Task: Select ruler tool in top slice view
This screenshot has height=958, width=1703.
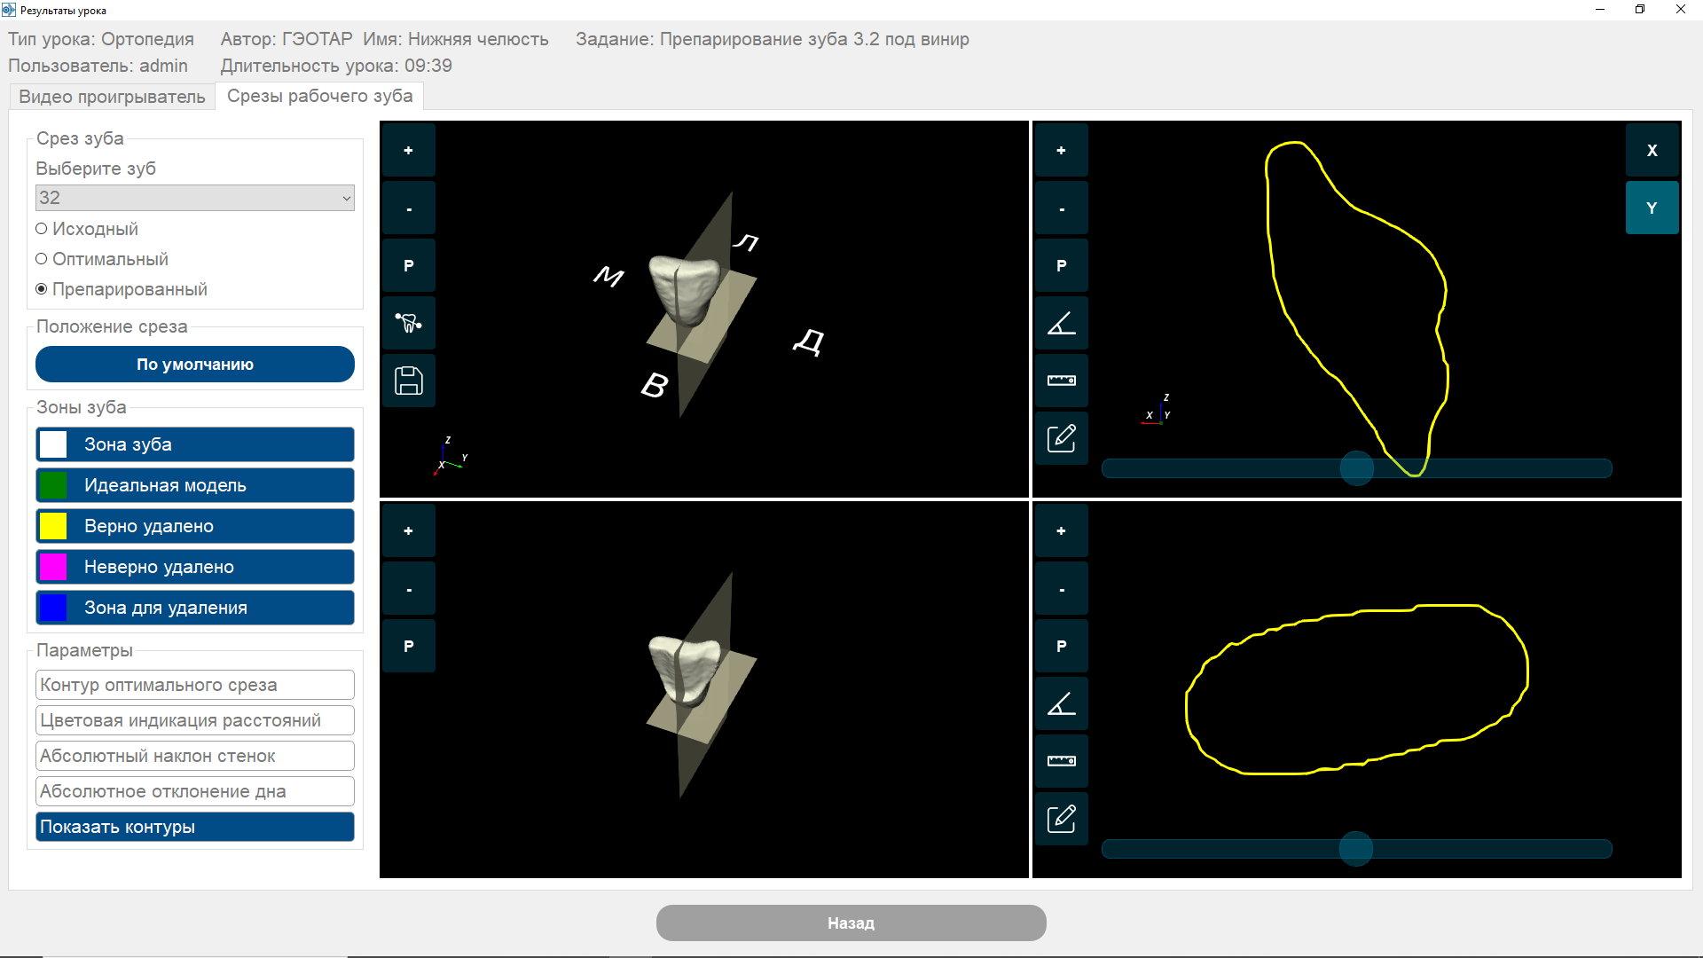Action: pyautogui.click(x=1061, y=381)
